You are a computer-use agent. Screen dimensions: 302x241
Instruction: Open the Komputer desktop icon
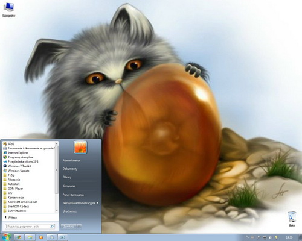[x=8, y=10]
